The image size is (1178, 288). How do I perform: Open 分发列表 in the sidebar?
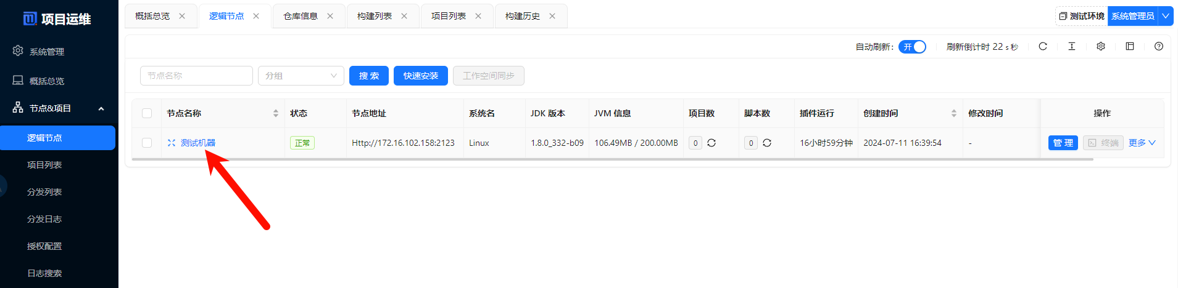pyautogui.click(x=44, y=192)
